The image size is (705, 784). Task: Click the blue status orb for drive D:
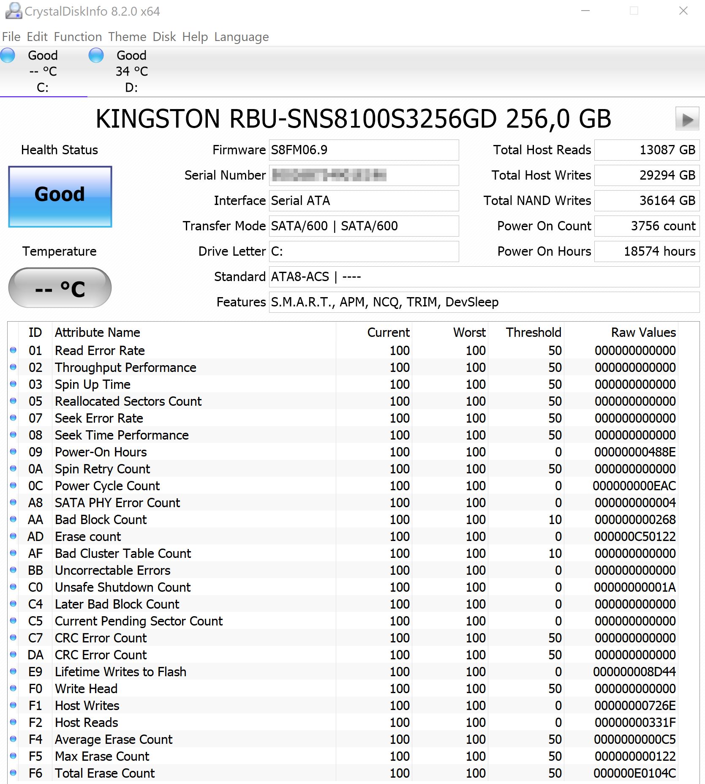(x=96, y=55)
